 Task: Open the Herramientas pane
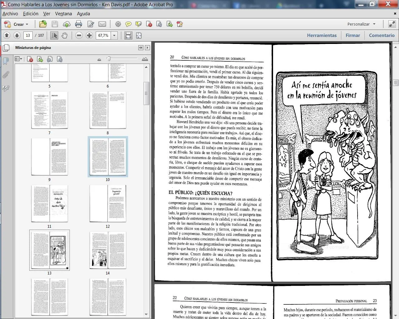[x=322, y=36]
